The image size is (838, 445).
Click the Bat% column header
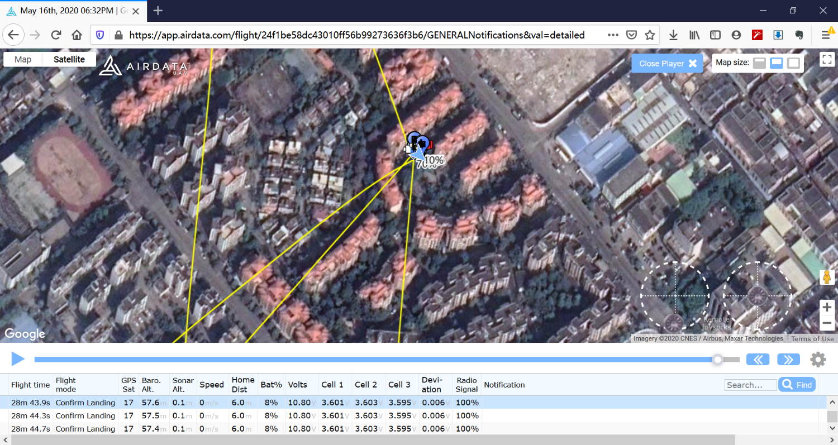(x=271, y=385)
